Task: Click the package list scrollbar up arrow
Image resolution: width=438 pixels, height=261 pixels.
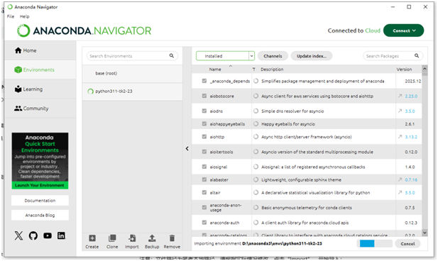Action: coord(425,69)
